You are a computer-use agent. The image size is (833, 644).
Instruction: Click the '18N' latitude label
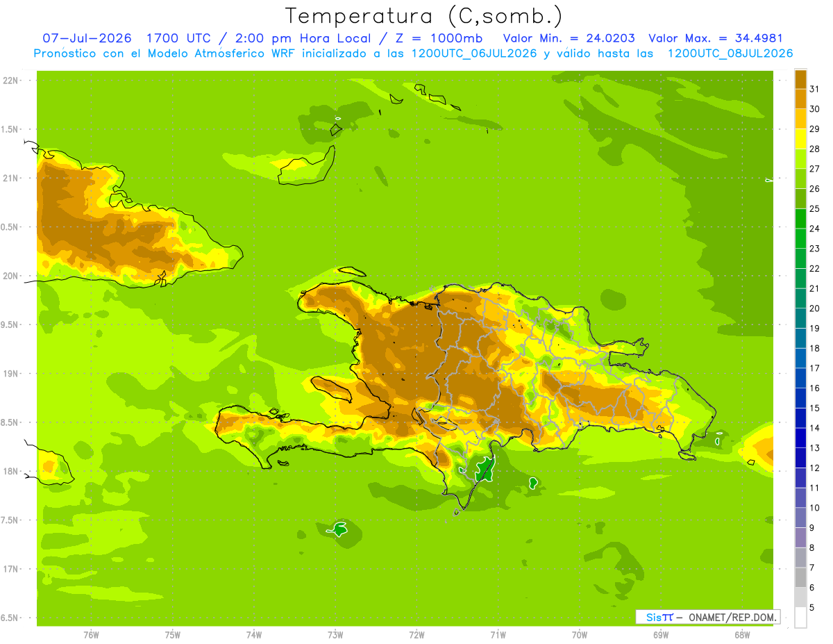pyautogui.click(x=10, y=471)
